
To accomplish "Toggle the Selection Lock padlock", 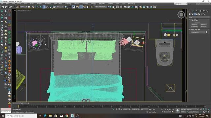I will 116,109.
